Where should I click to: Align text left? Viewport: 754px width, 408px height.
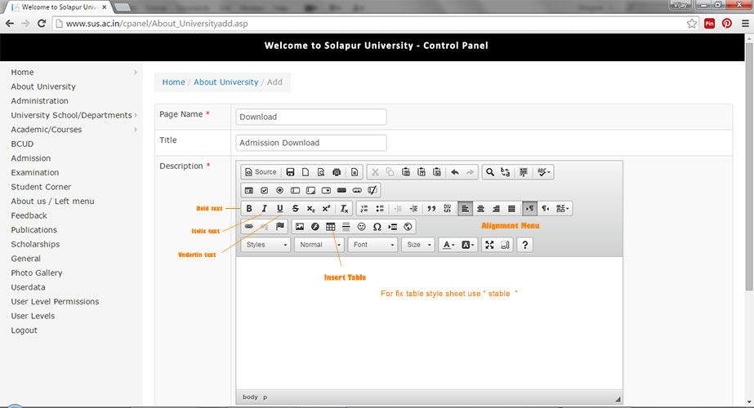(465, 209)
